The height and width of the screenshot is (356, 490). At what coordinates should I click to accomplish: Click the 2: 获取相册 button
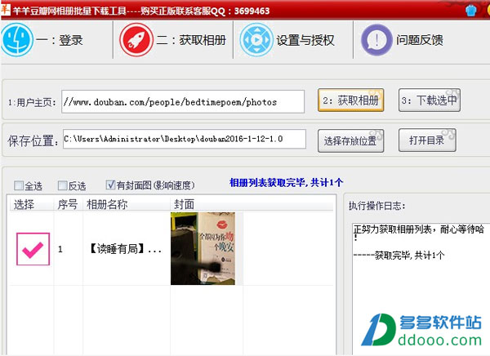[x=350, y=100]
